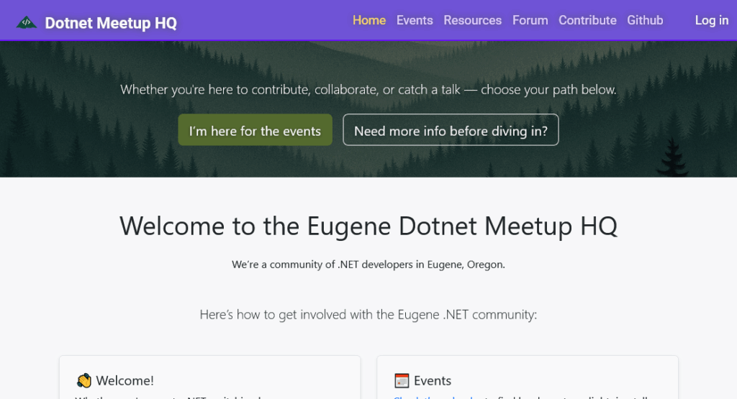
Task: Click Log in at top right
Action: pyautogui.click(x=712, y=20)
